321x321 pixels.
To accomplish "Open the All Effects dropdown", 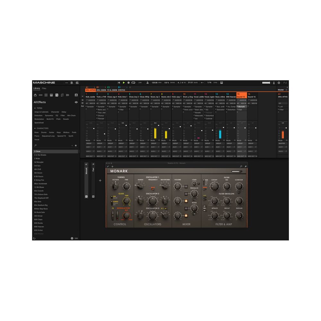I will pyautogui.click(x=40, y=102).
